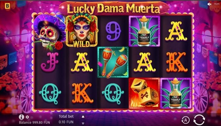Open the settings gear icon

[27, 117]
